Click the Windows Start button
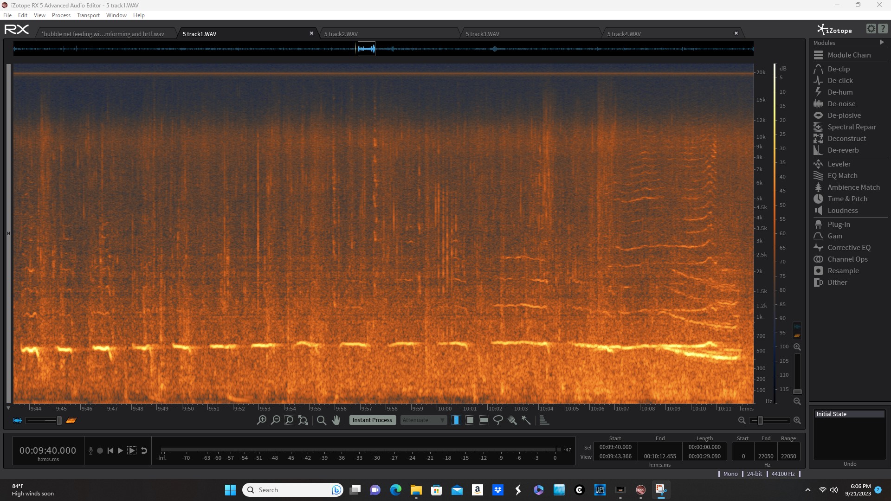This screenshot has width=891, height=501. (x=230, y=490)
